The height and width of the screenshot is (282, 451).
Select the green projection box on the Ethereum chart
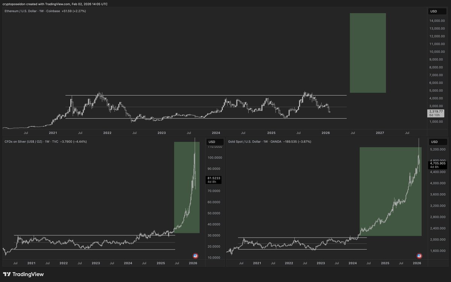point(367,53)
